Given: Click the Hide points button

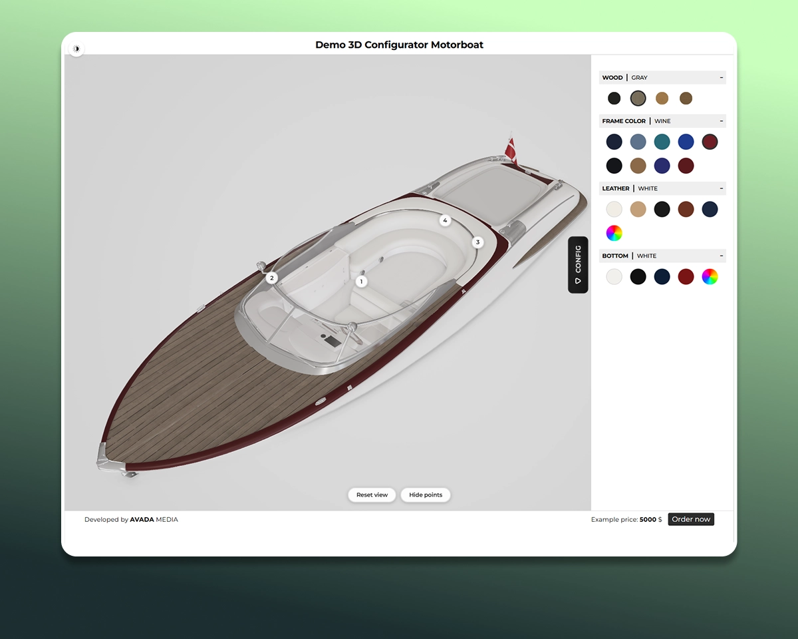Looking at the screenshot, I should coord(426,495).
